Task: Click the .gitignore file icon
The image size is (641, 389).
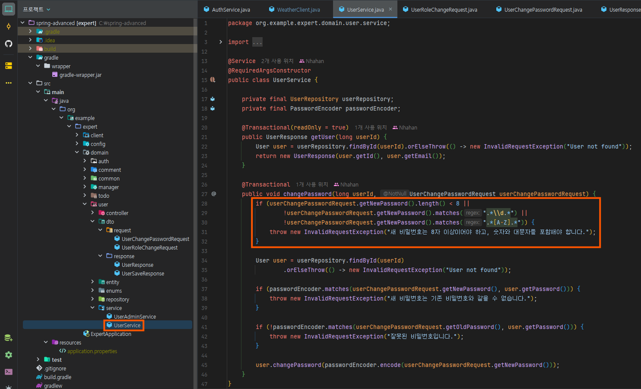Action: [x=39, y=368]
